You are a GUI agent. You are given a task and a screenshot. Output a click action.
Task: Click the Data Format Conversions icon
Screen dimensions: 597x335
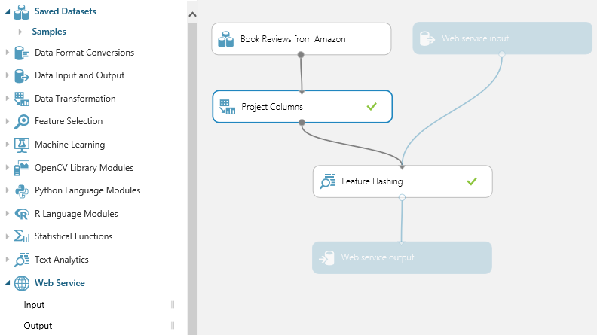(22, 53)
